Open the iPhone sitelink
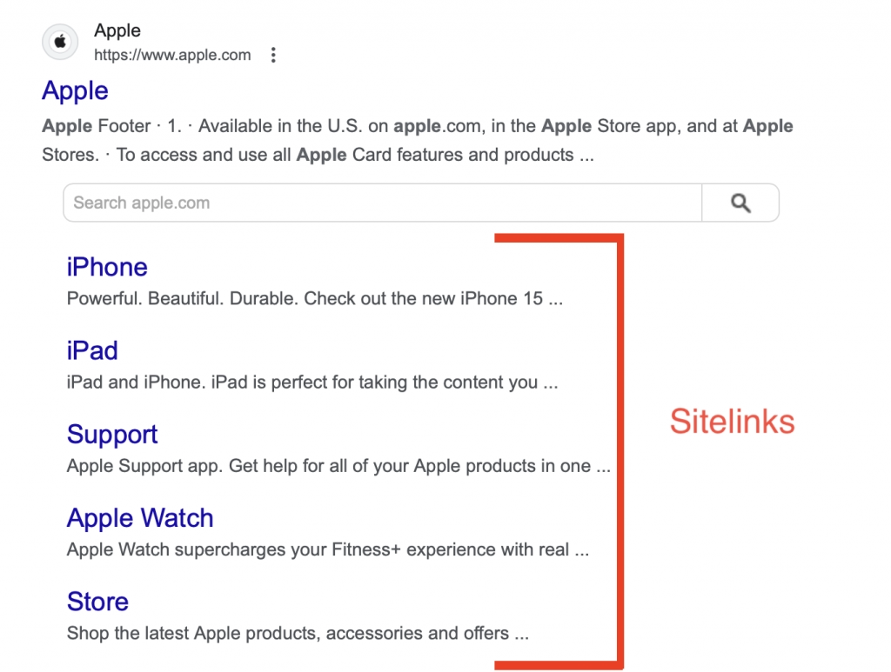This screenshot has height=672, width=891. [107, 267]
